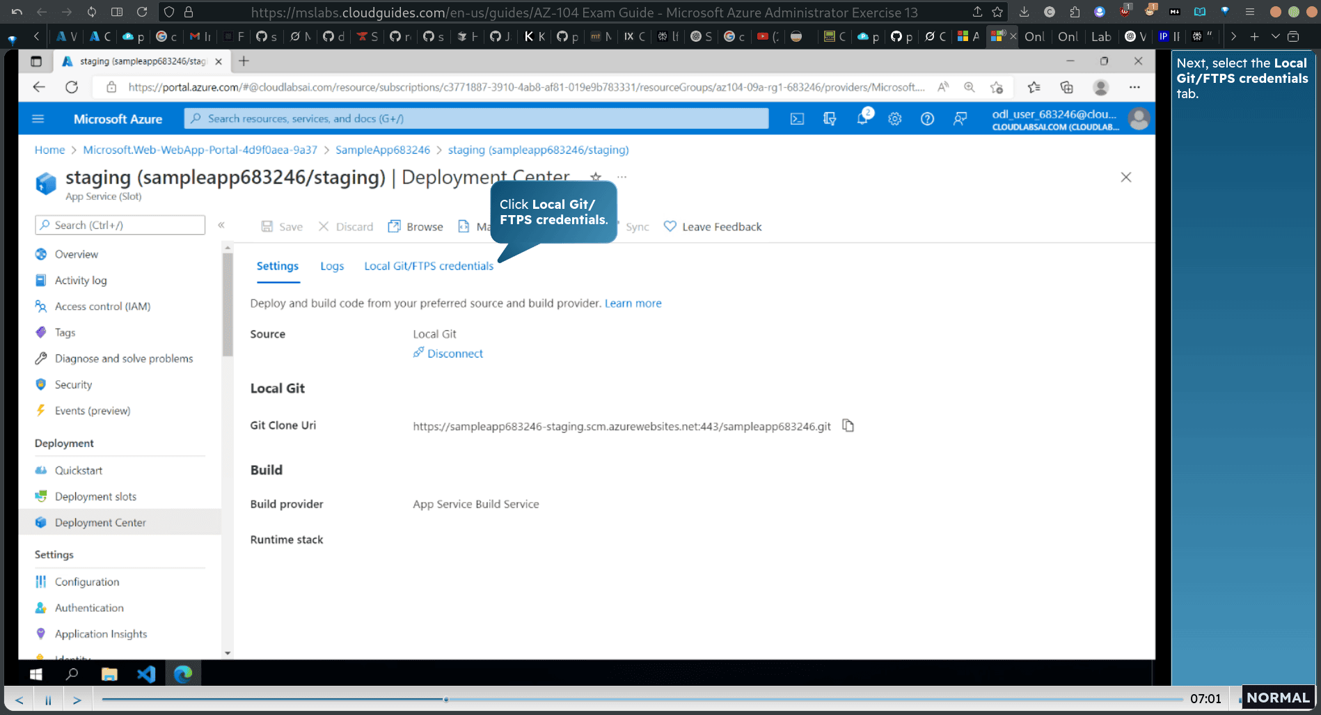Focus the resource menu Search (Ctrl+/) box
1321x715 pixels.
coord(120,225)
